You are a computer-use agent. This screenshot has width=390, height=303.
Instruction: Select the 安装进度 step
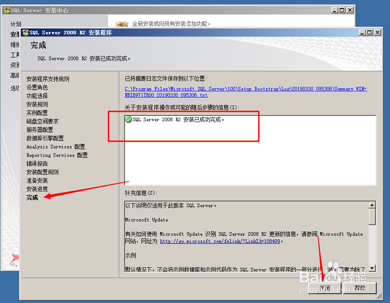pos(37,189)
